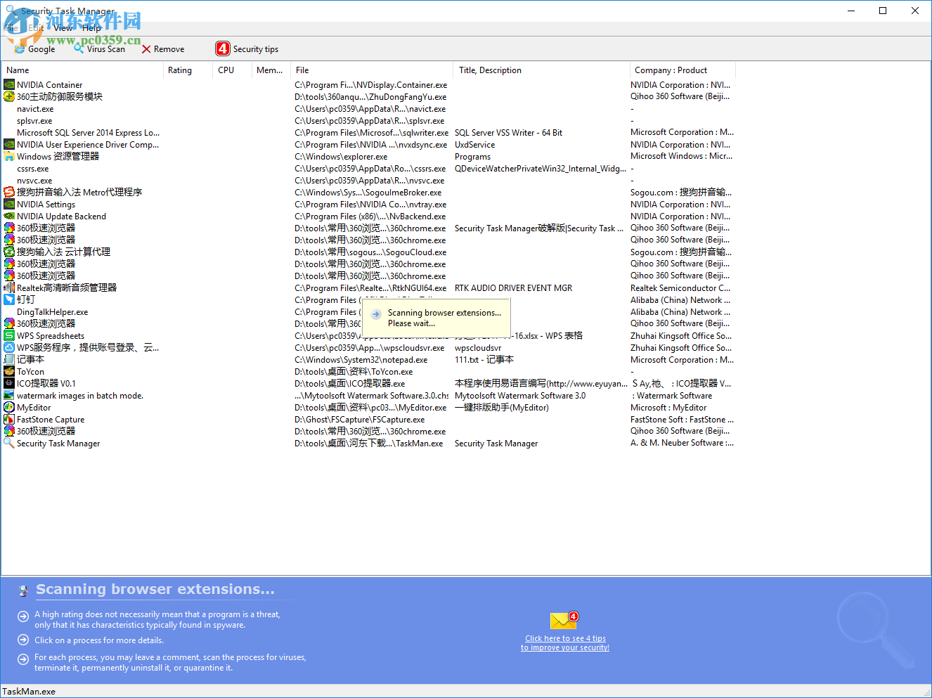Start a Virus Scan from the toolbar
The image size is (932, 698).
pos(98,49)
